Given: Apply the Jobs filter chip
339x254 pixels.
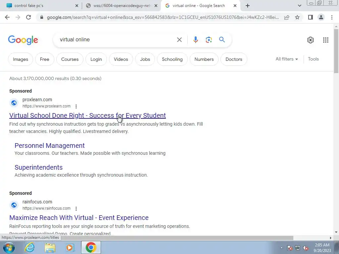Looking at the screenshot, I should (x=145, y=59).
